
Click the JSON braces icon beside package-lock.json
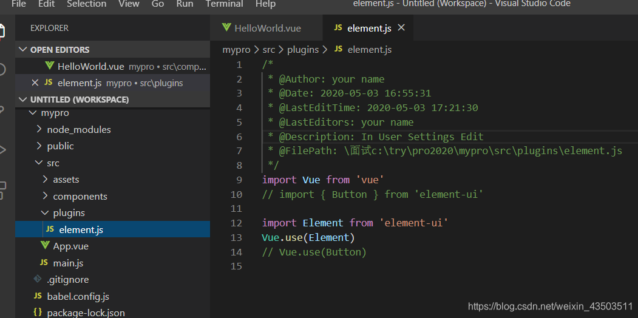pos(38,313)
